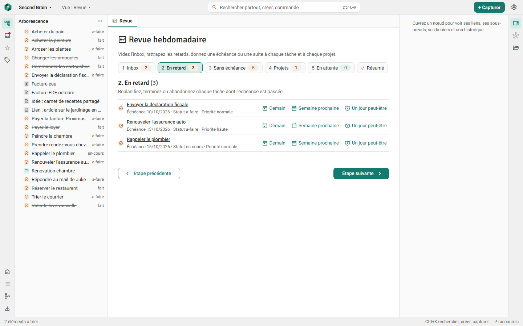Open the tags icon in left rail
This screenshot has width=523, height=326.
[x=7, y=60]
